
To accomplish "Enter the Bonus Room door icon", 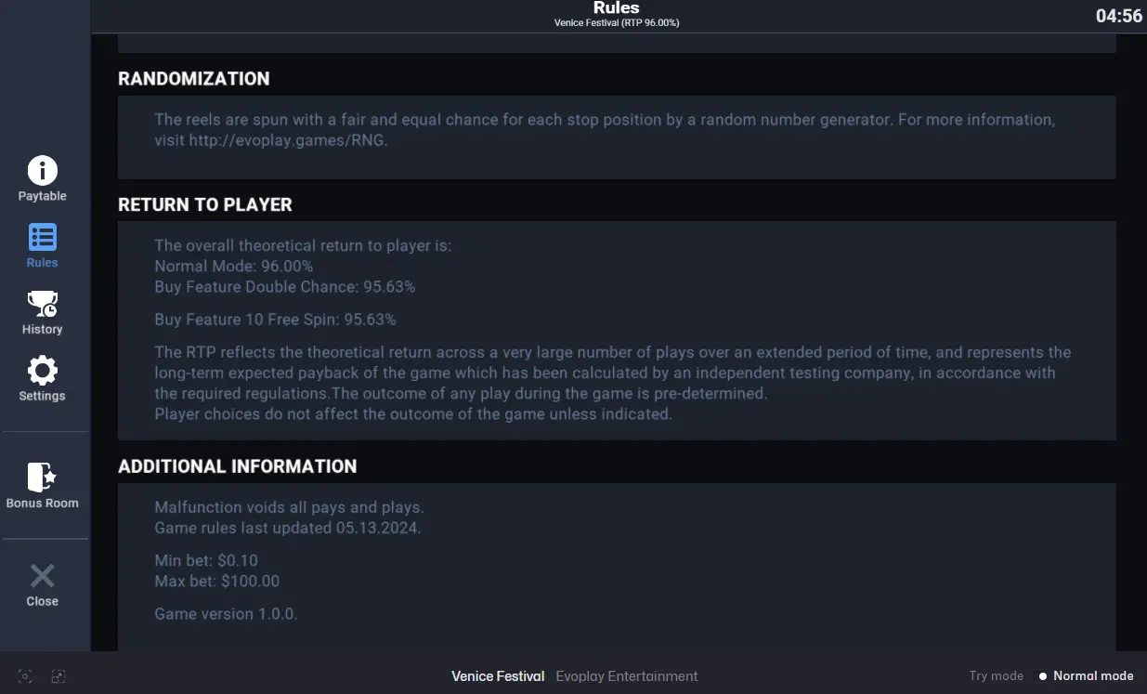I will pyautogui.click(x=42, y=478).
